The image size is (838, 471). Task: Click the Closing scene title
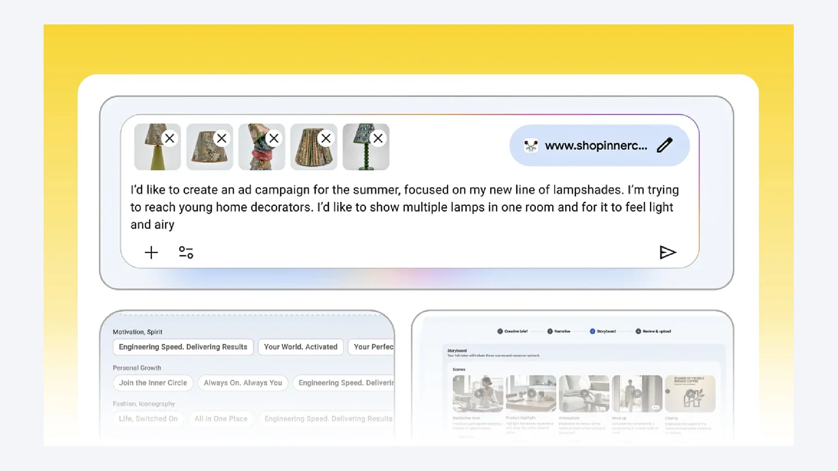point(672,418)
